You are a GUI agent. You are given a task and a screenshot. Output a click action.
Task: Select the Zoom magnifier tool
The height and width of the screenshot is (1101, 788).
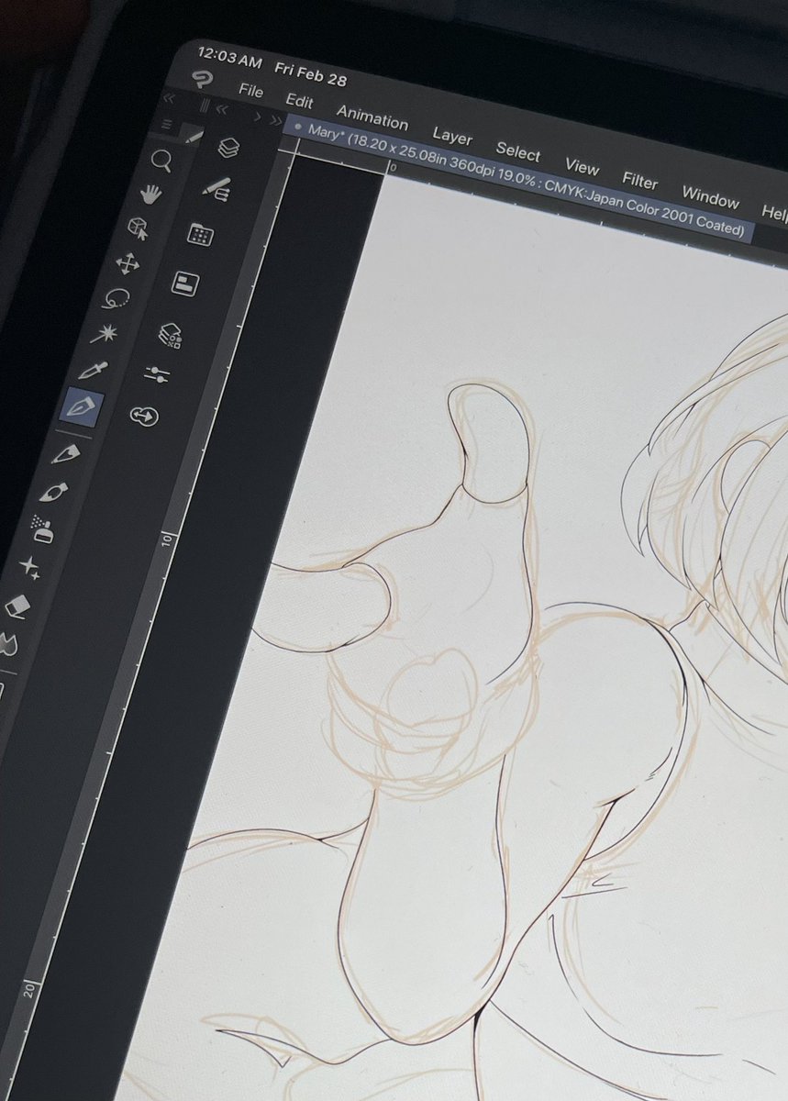161,161
